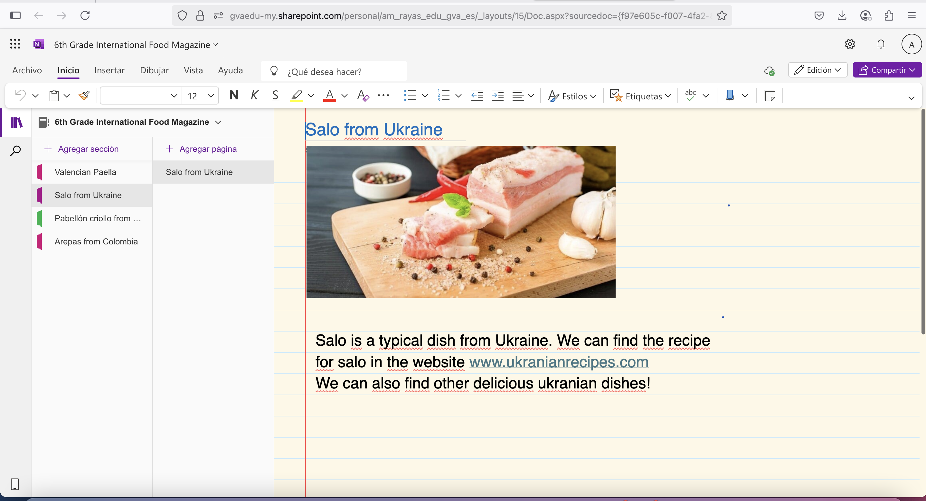Increase indent with the indent icon
Viewport: 926px width, 501px height.
(497, 96)
